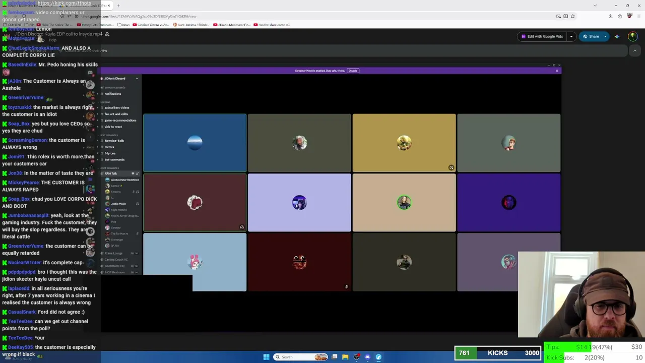Open the vids-to-react channel
The height and width of the screenshot is (363, 645).
(x=113, y=127)
